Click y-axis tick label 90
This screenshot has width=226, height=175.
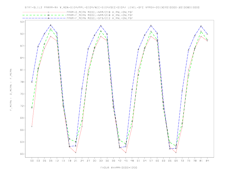[22, 34]
